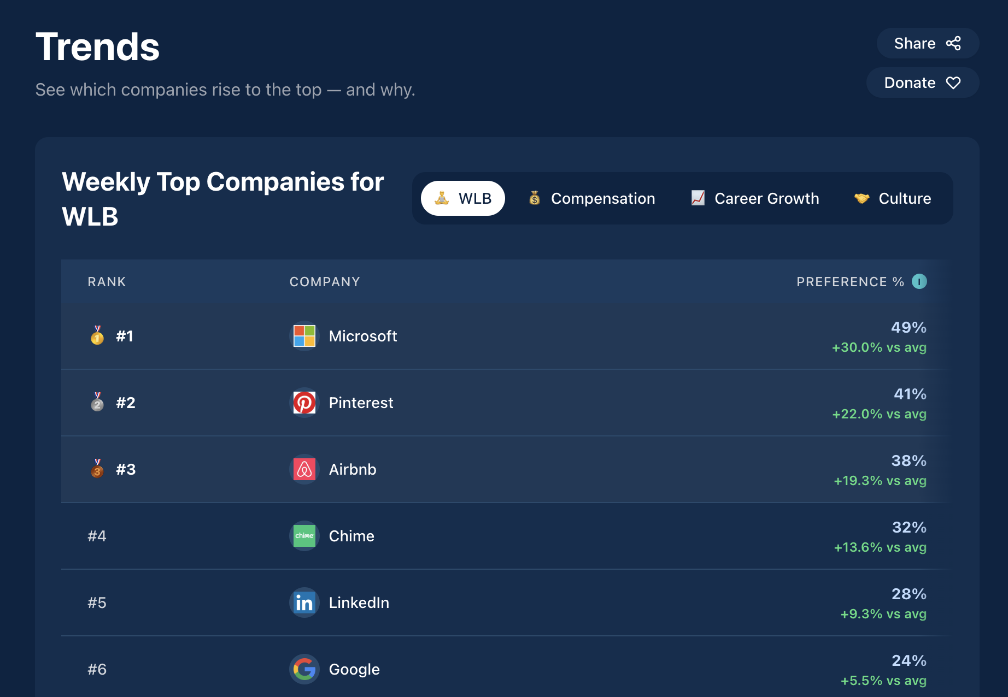
Task: Open the Airbnb company name
Action: [x=353, y=469]
